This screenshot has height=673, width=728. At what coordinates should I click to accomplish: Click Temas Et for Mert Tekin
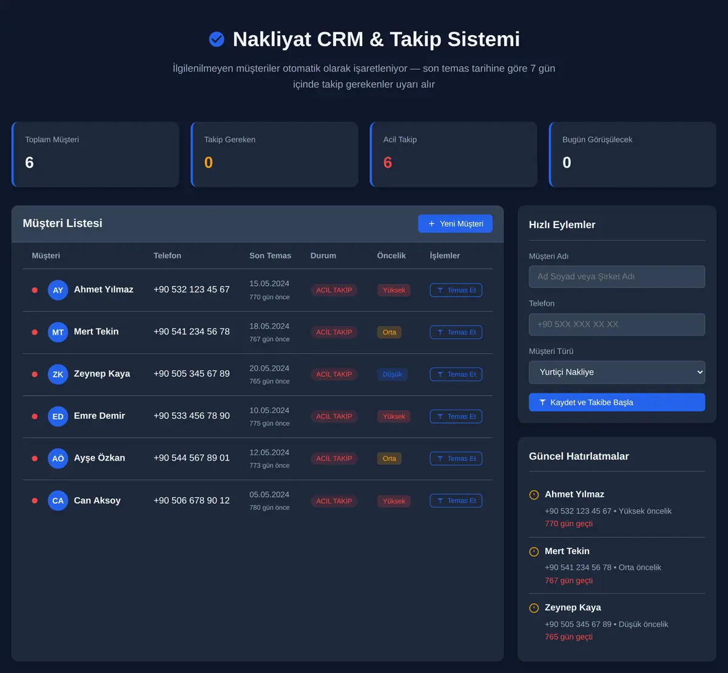(x=456, y=332)
